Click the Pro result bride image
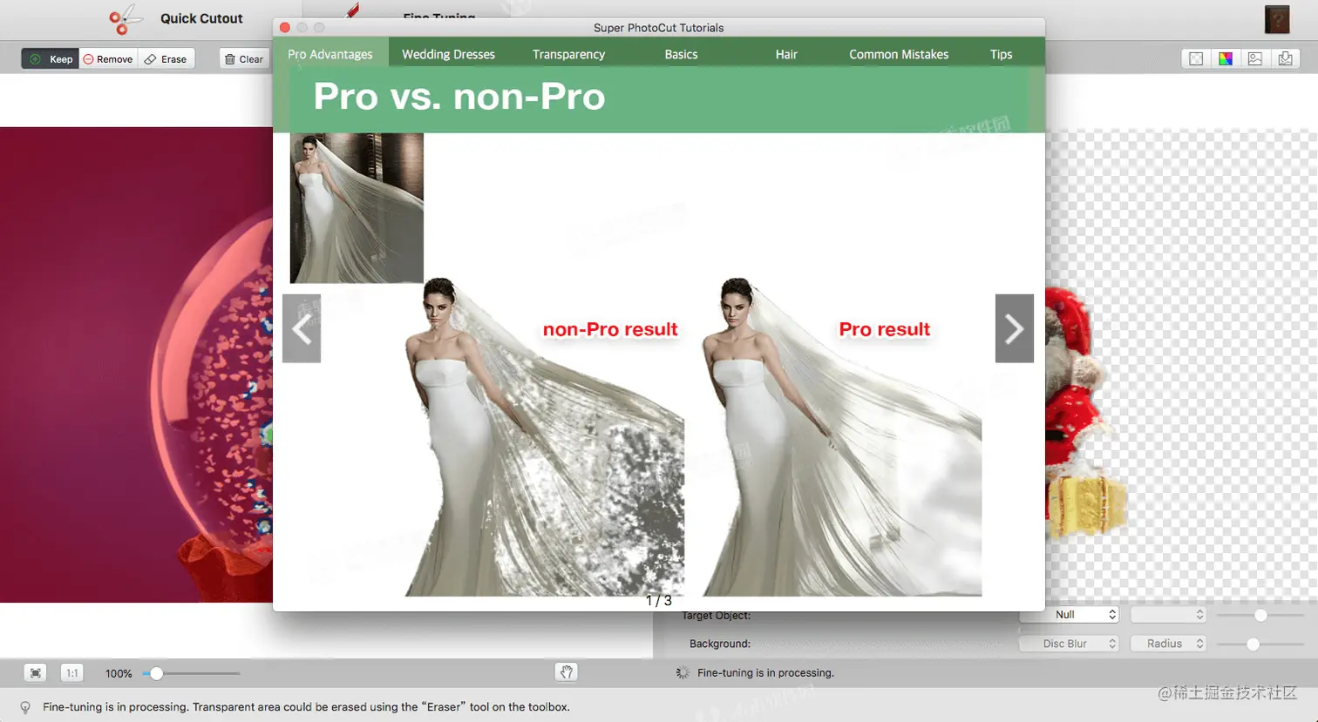Image resolution: width=1318 pixels, height=722 pixels. (842, 437)
